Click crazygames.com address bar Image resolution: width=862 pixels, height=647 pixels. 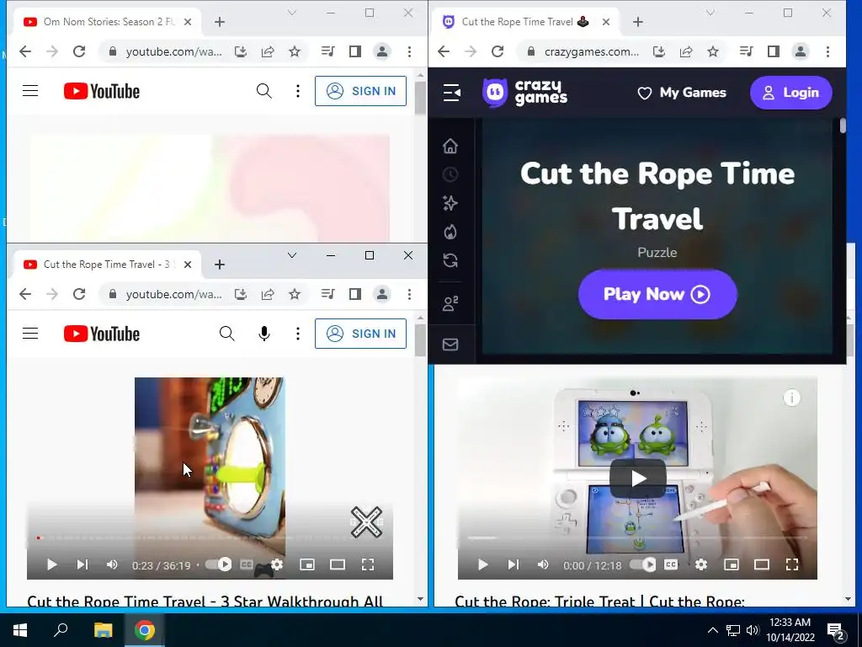591,51
